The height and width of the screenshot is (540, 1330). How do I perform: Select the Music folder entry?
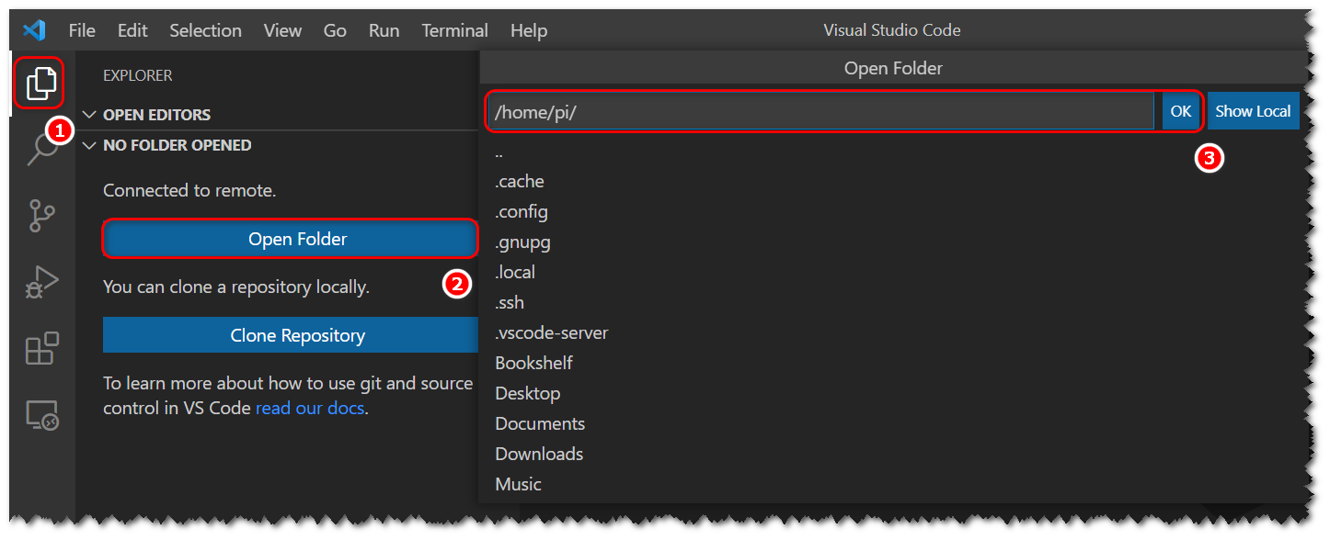pyautogui.click(x=892, y=485)
